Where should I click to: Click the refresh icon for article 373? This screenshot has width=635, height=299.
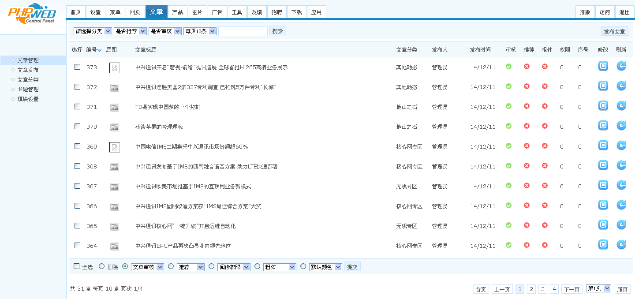(621, 66)
